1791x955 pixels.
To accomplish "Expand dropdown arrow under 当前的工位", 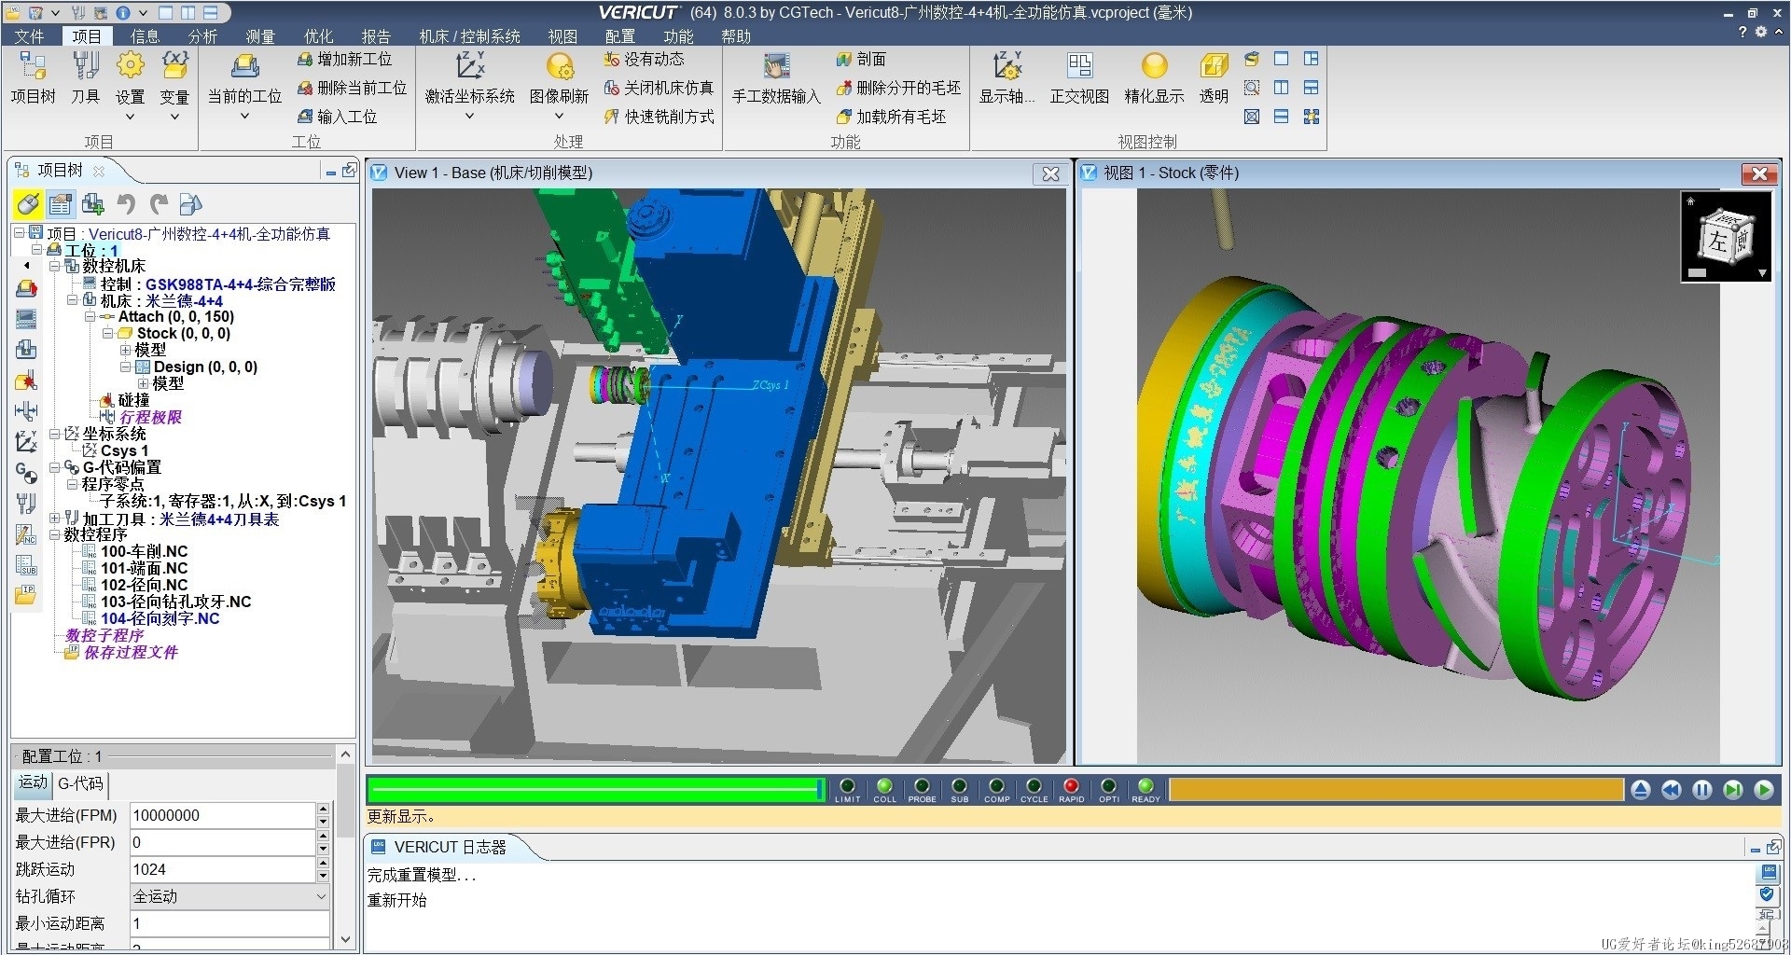I will point(244,117).
